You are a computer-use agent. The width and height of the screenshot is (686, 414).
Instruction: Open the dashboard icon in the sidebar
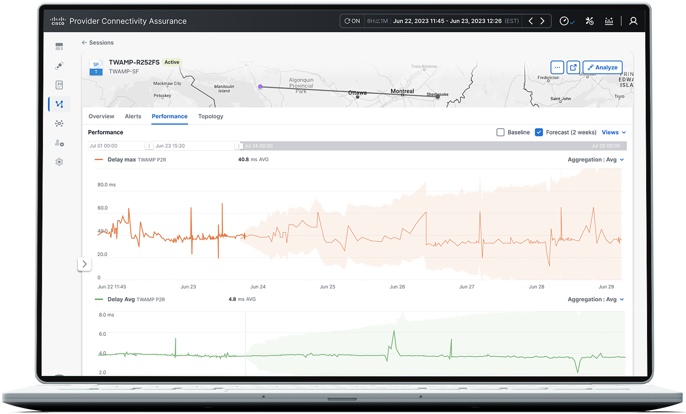pos(59,46)
